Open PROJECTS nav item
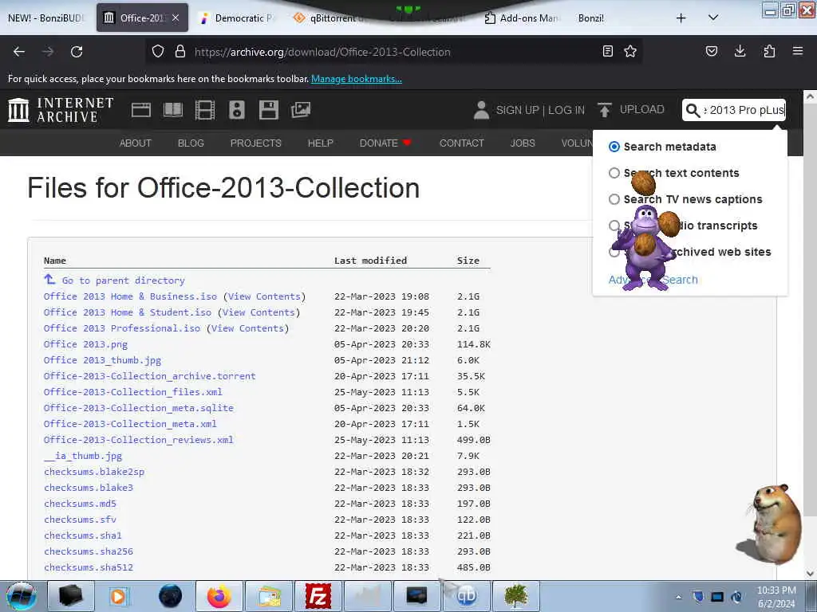Image resolution: width=817 pixels, height=612 pixels. pyautogui.click(x=256, y=143)
